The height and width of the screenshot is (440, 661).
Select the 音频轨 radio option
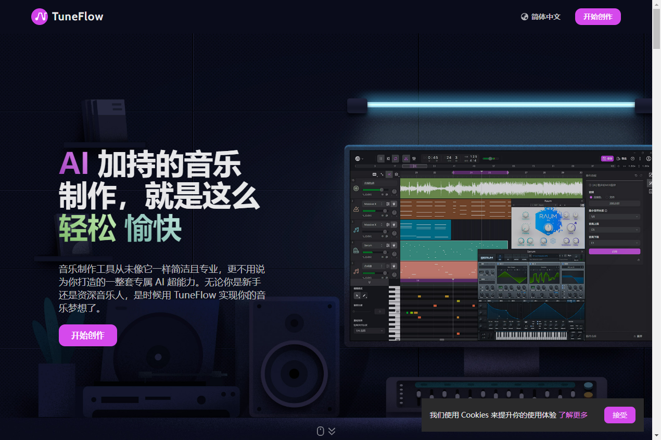[x=595, y=197]
